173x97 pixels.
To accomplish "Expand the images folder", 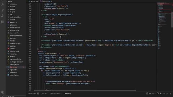I will [12, 12].
